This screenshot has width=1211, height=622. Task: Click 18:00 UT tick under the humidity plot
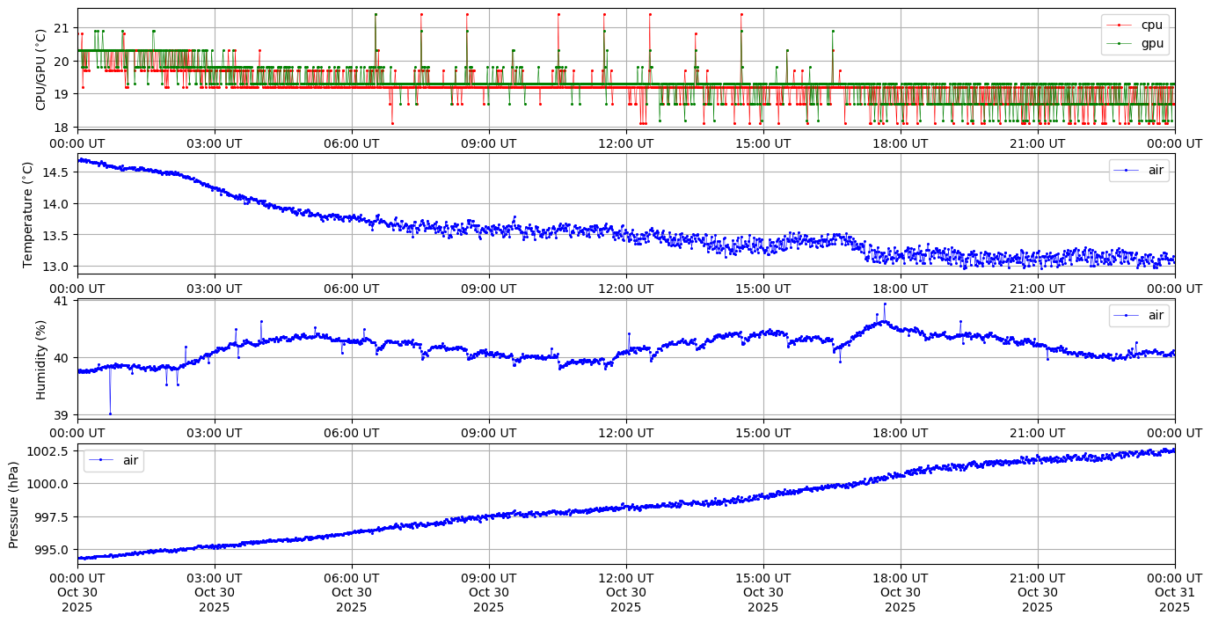[x=900, y=433]
